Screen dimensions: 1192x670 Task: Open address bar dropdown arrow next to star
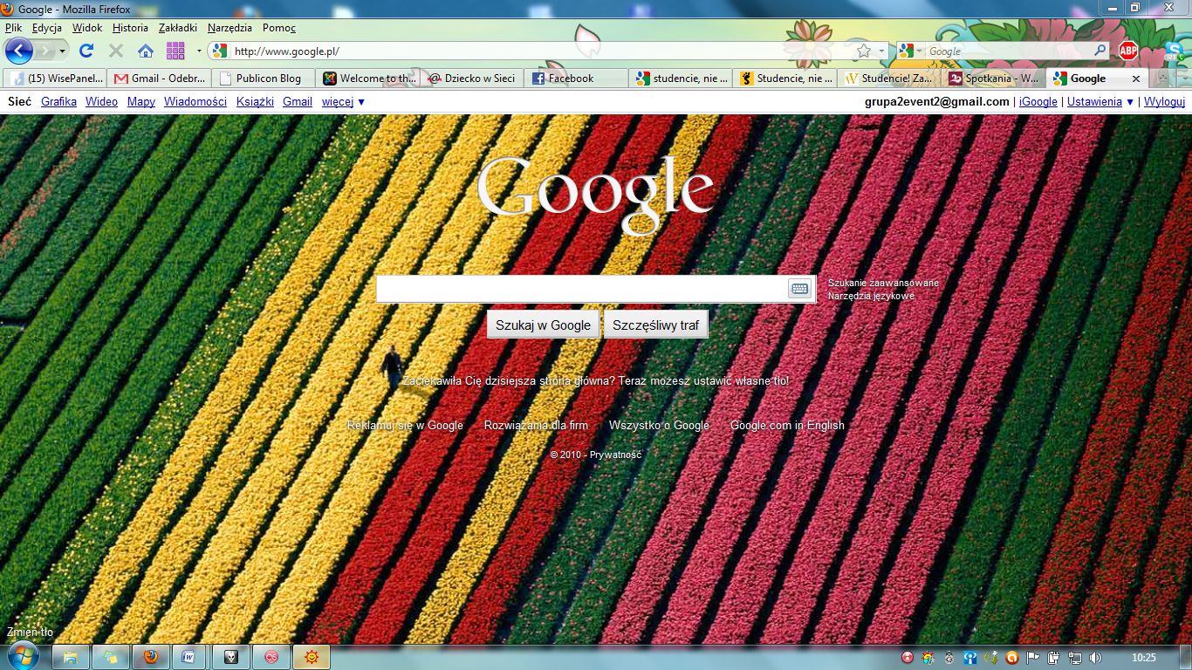[x=881, y=51]
